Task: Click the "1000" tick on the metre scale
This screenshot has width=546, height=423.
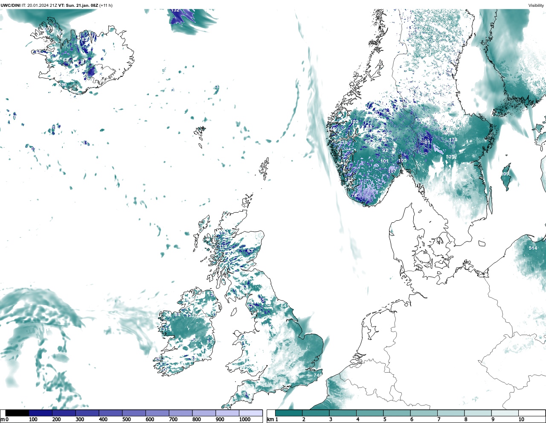Action: tap(245, 420)
